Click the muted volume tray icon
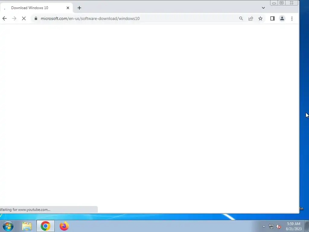The width and height of the screenshot is (309, 232). coord(279,227)
